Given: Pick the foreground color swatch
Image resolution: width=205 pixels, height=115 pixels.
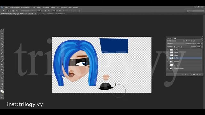Looking at the screenshot, I should point(1,91).
